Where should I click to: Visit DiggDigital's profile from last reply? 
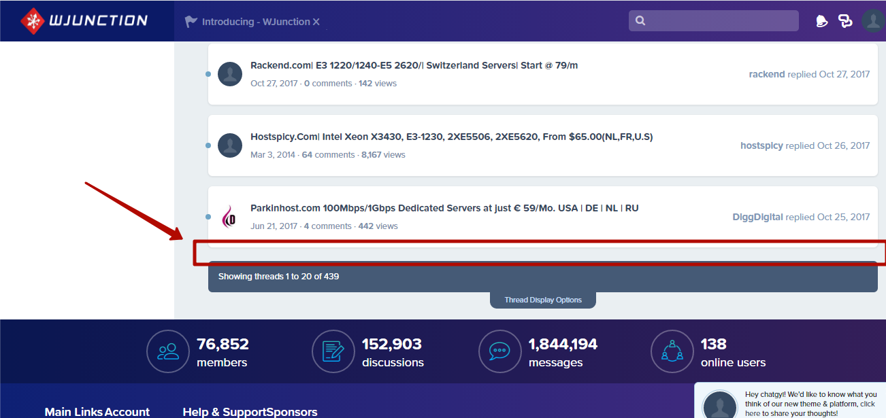757,217
